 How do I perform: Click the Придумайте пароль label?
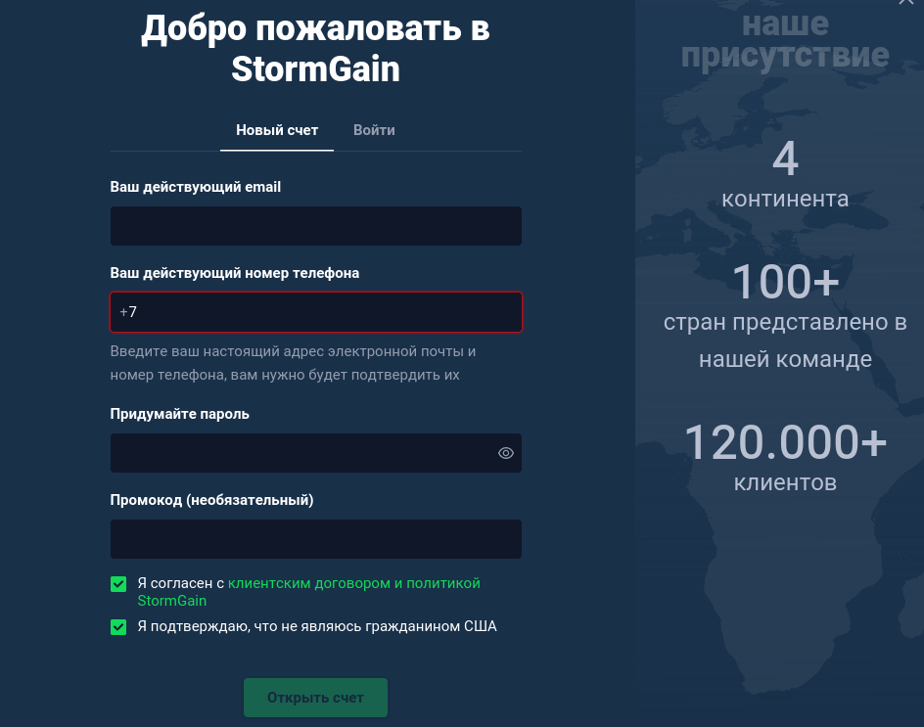[x=179, y=414]
